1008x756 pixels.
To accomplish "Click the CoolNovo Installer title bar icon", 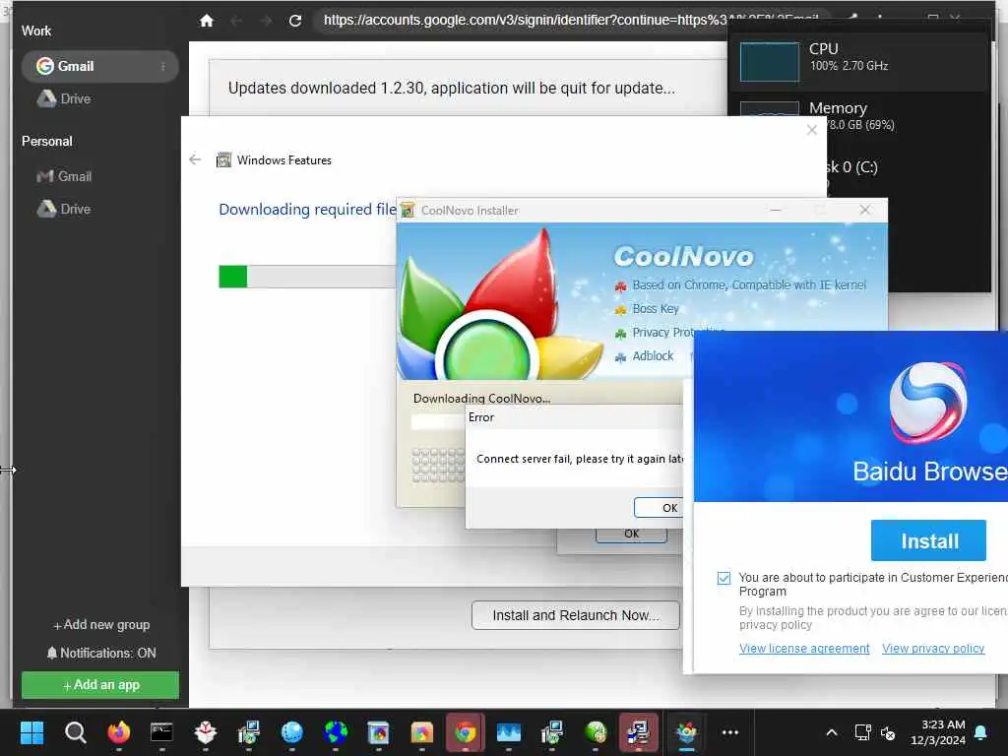I will point(407,211).
